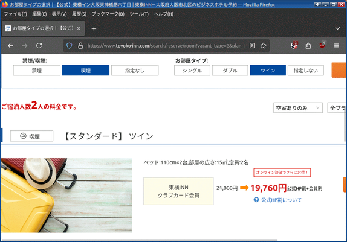Open ブックマーク(B) menu
This screenshot has width=347, height=242.
pyautogui.click(x=108, y=14)
